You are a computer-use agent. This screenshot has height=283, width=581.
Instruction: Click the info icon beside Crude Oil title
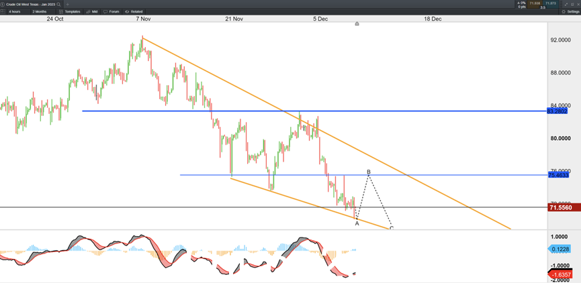[x=2, y=5]
